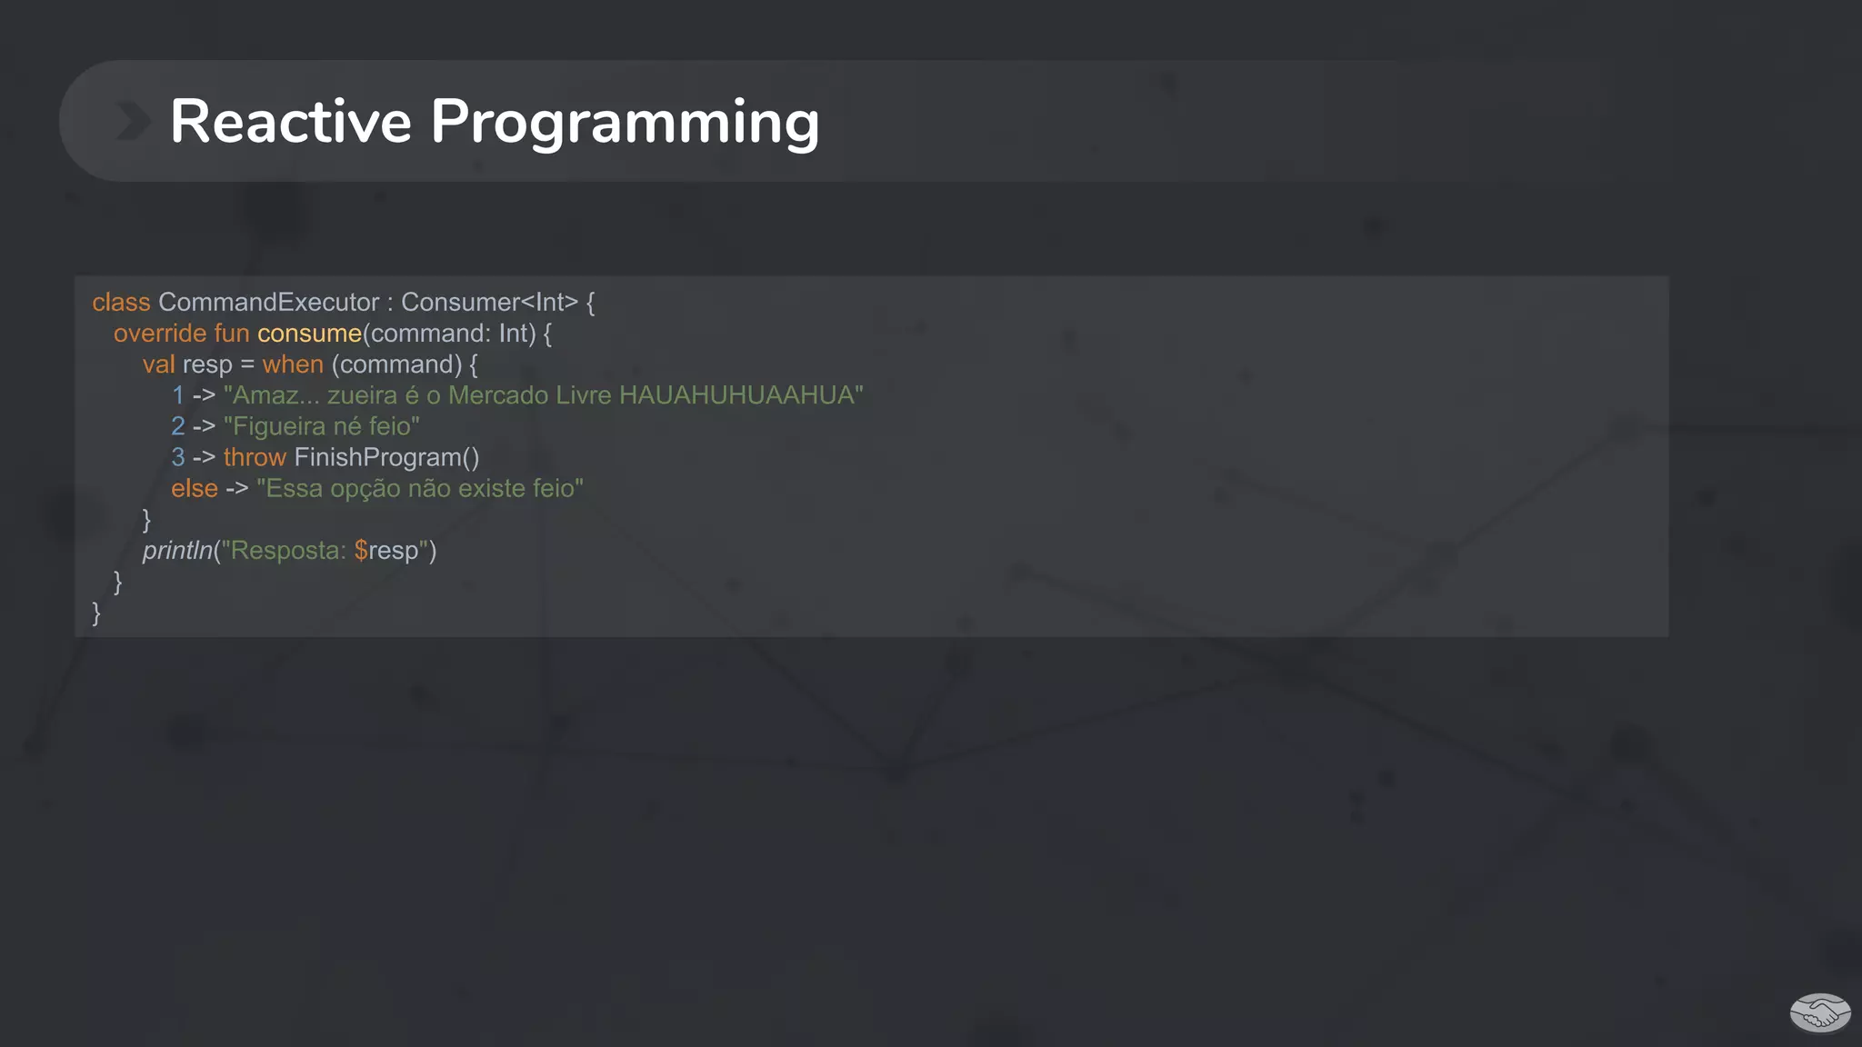Click the line with 'Mercado Livre HAUAHUHUAAHUA' string
This screenshot has width=1862, height=1047.
click(x=517, y=395)
